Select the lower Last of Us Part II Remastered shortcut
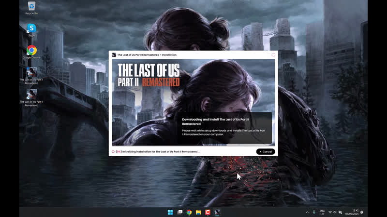387x217 pixels. coord(31,98)
